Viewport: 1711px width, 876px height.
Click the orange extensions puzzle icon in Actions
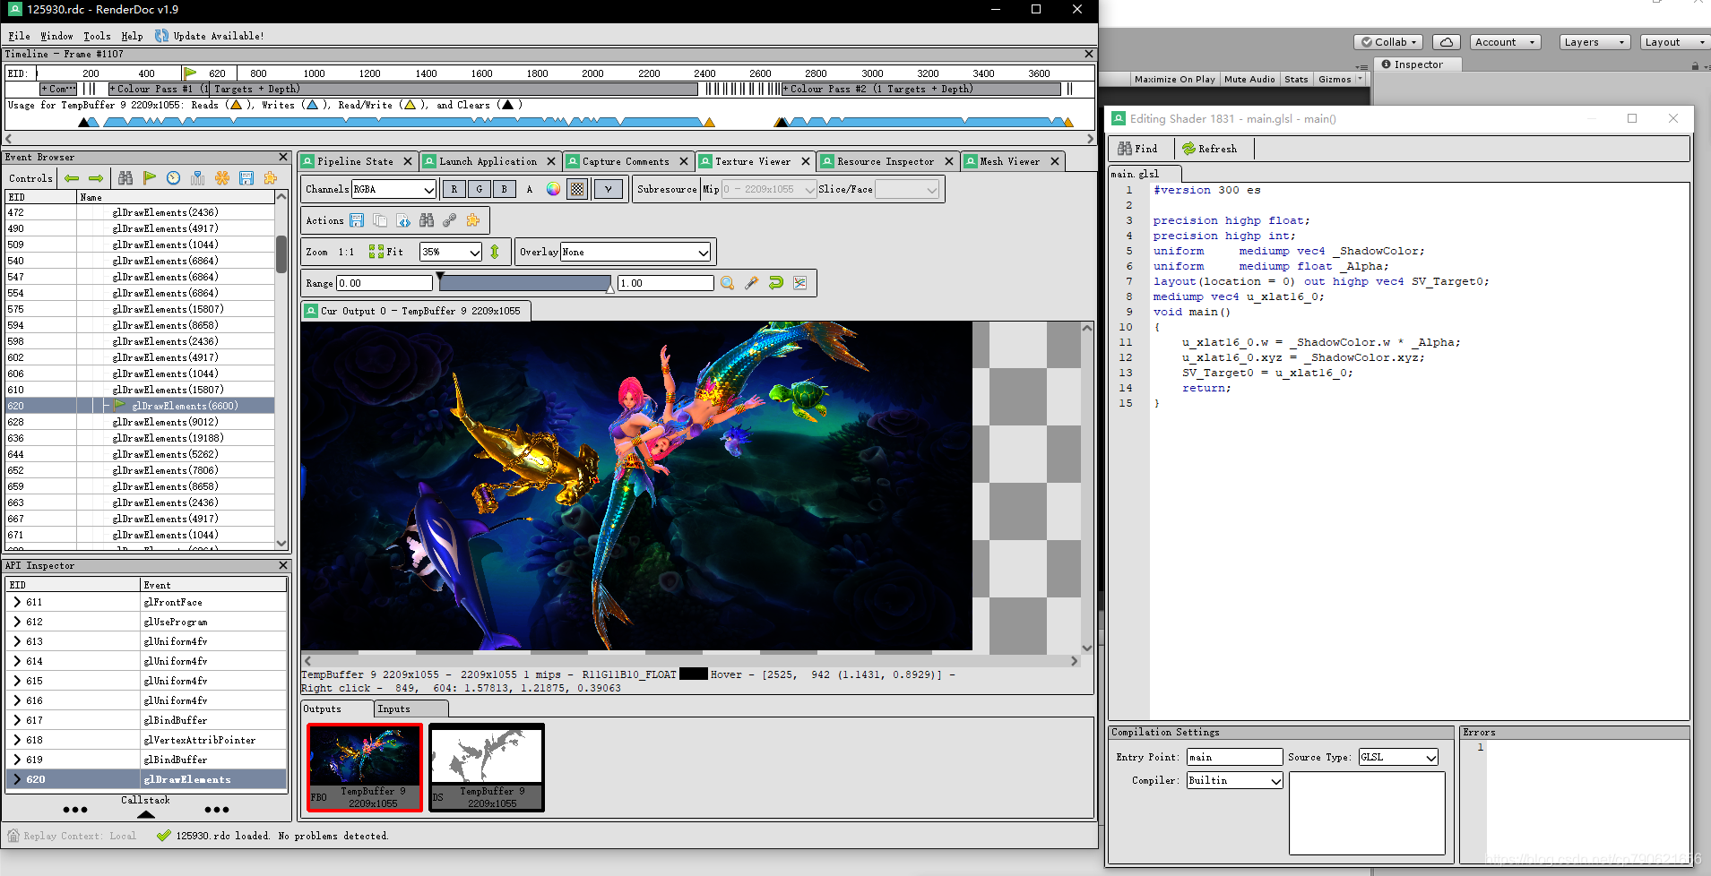[472, 220]
